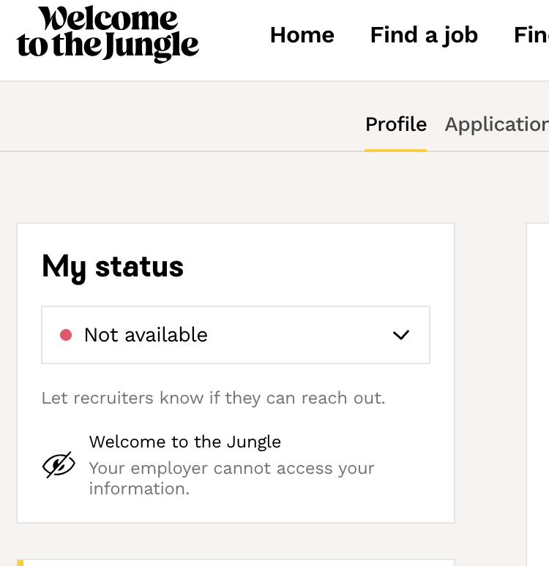Viewport: 549px width, 566px height.
Task: Expand status options via the chevron arrow
Action: pos(400,335)
